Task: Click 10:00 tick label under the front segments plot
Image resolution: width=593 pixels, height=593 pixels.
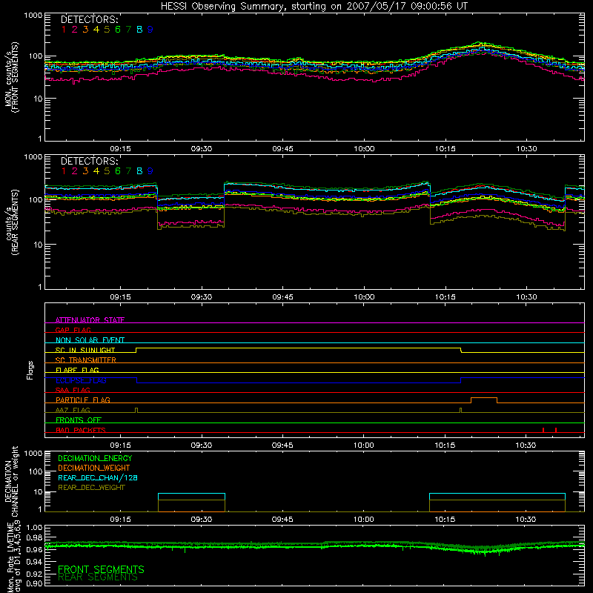Action: pyautogui.click(x=364, y=149)
